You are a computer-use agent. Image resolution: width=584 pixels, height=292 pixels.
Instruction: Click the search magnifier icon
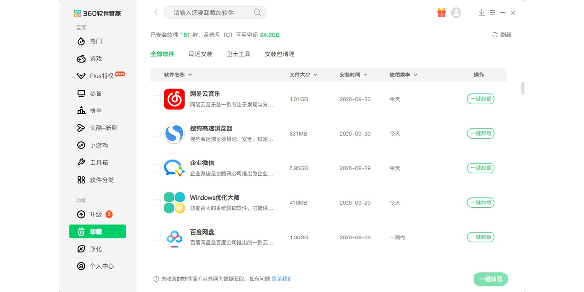(257, 13)
